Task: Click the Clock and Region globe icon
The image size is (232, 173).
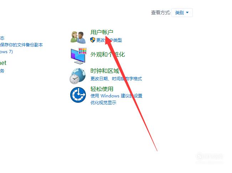Action: pos(78,76)
